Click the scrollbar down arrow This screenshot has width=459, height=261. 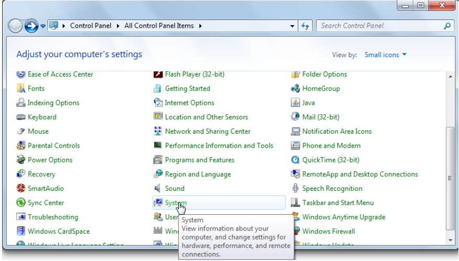tap(450, 240)
